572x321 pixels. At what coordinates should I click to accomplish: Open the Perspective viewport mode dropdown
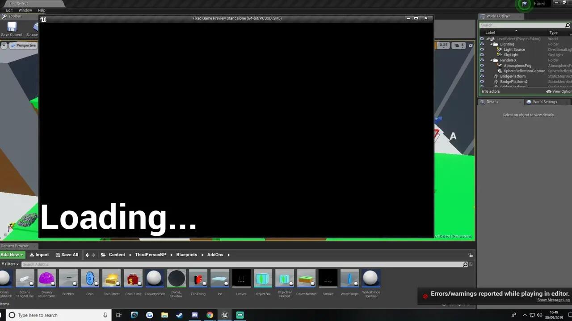(23, 45)
